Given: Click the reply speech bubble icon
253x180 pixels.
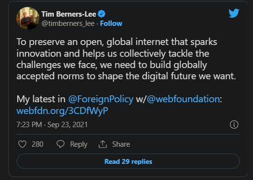Looking at the screenshot, I should 60,144.
